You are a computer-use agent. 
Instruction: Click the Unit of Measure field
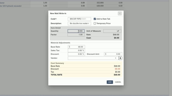pyautogui.click(x=112, y=31)
